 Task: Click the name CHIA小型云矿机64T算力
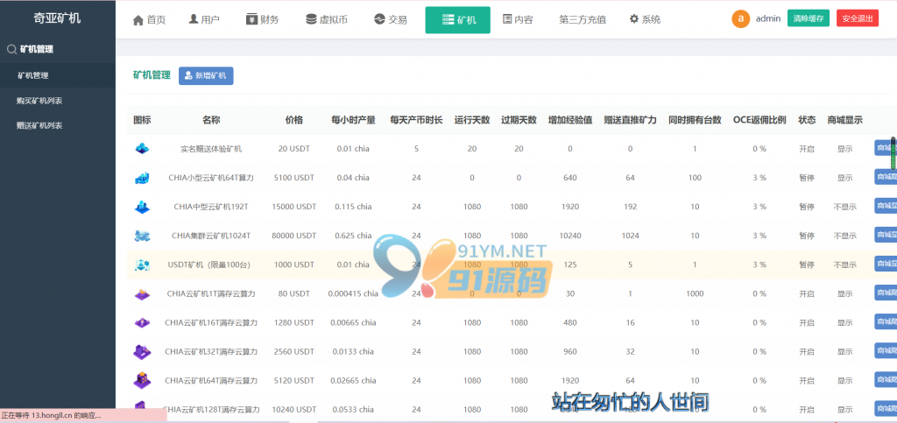[211, 178]
